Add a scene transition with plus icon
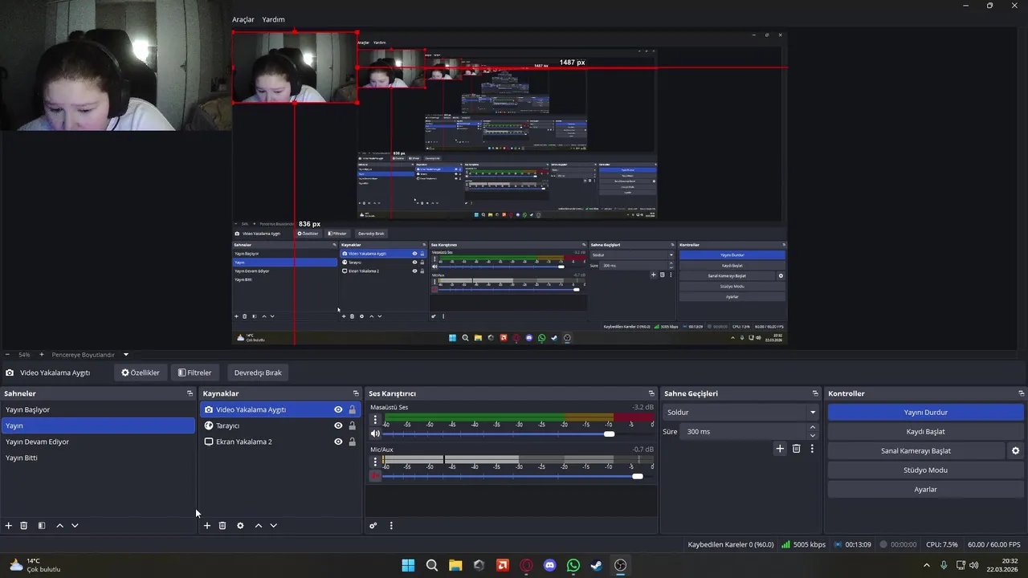Viewport: 1028px width, 578px height. pos(780,449)
